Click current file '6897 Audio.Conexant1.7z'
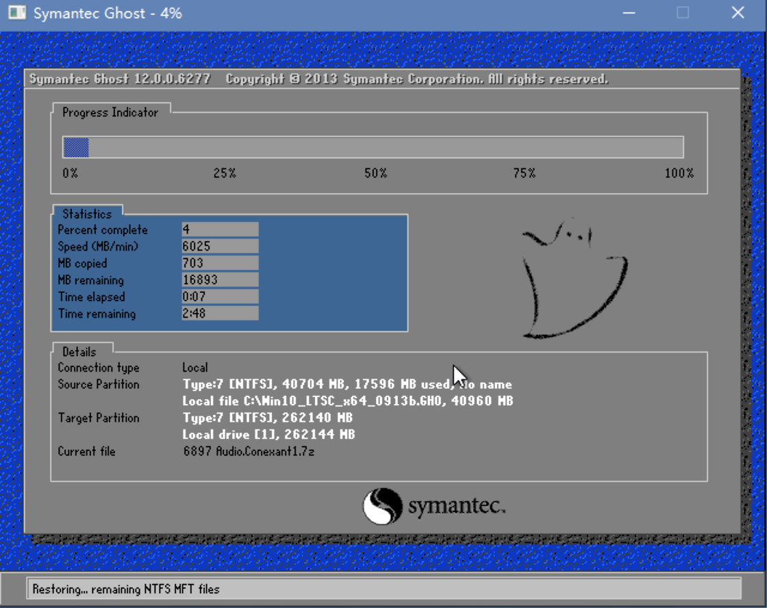 [x=249, y=451]
